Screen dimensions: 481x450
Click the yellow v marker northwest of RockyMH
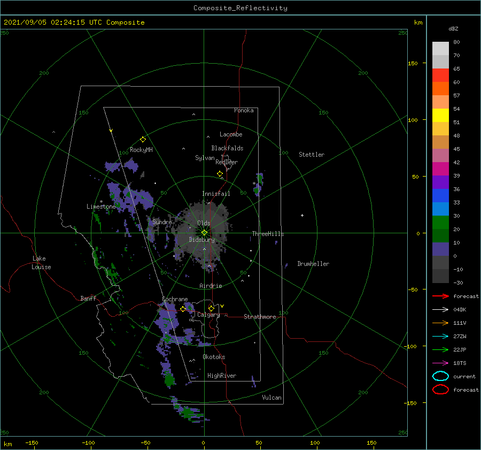click(x=111, y=131)
